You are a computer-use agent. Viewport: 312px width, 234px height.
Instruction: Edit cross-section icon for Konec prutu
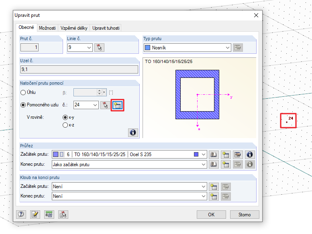coord(238,164)
